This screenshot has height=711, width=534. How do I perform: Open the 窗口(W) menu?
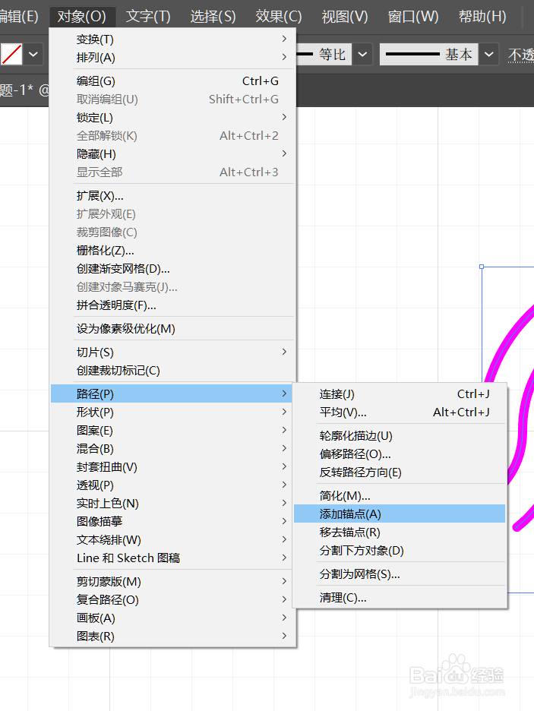(413, 17)
